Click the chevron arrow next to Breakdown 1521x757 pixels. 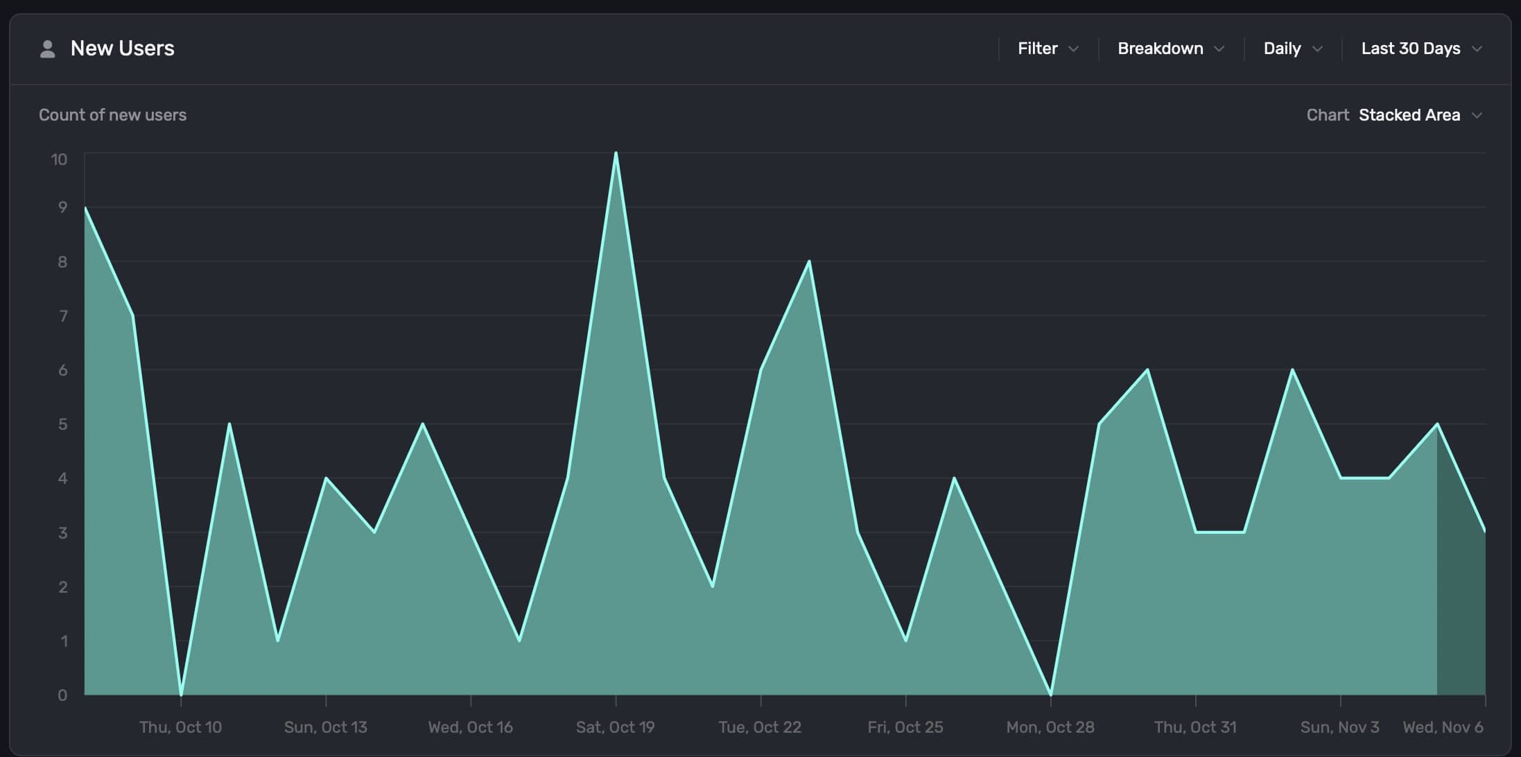pos(1219,49)
